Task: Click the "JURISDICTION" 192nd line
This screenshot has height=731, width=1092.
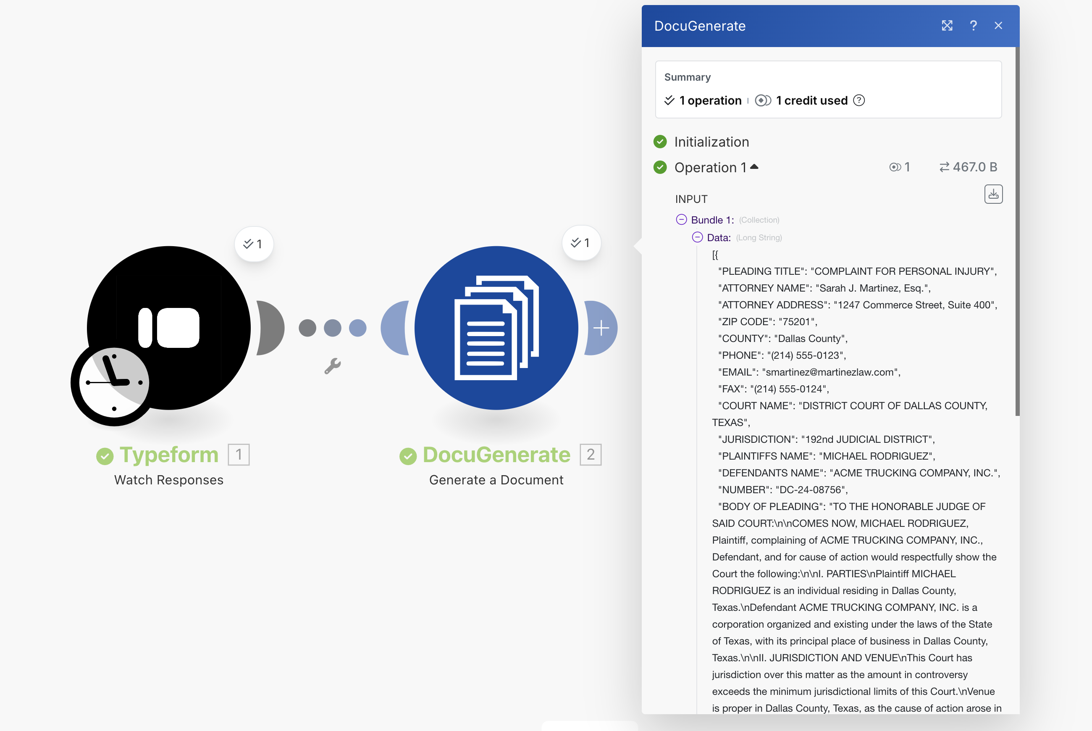Action: coord(826,439)
